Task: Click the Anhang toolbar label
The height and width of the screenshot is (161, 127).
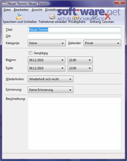Action: coord(95,22)
